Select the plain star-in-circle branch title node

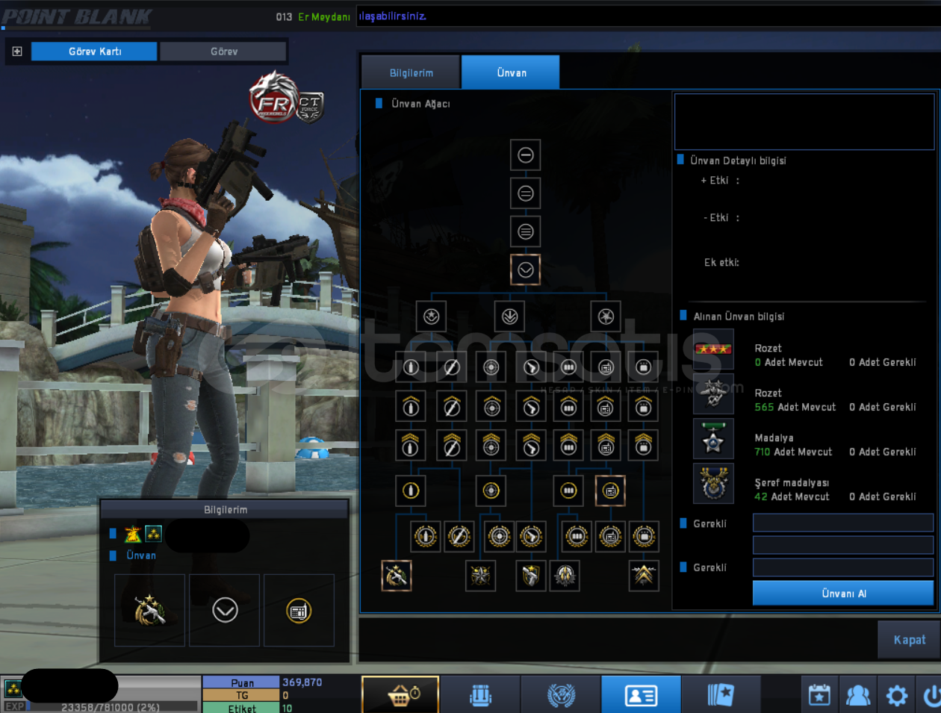click(x=606, y=317)
